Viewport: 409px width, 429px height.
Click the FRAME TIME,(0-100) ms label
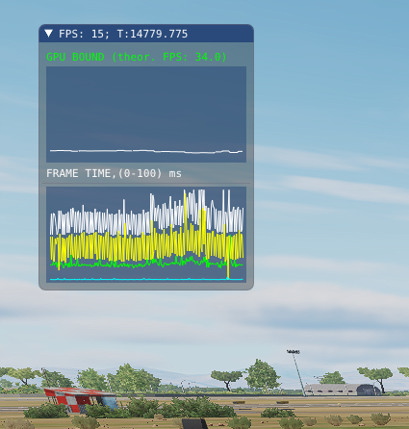pos(114,173)
